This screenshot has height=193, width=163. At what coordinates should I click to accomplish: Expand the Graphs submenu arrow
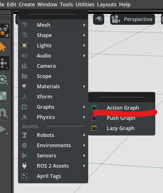(x=84, y=107)
